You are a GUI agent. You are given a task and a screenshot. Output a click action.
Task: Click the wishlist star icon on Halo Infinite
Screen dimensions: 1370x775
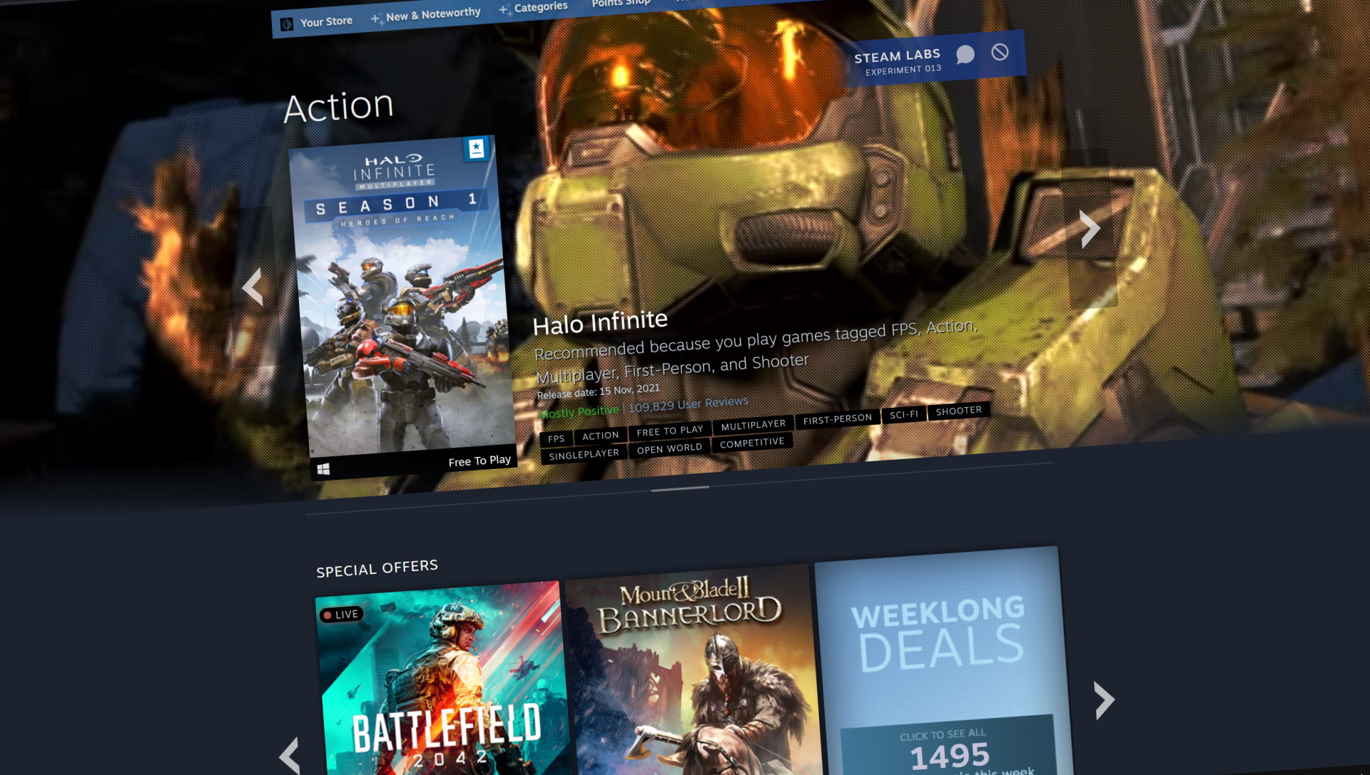pyautogui.click(x=477, y=148)
